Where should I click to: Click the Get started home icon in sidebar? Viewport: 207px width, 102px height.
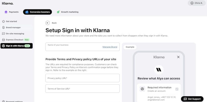coord(3,21)
